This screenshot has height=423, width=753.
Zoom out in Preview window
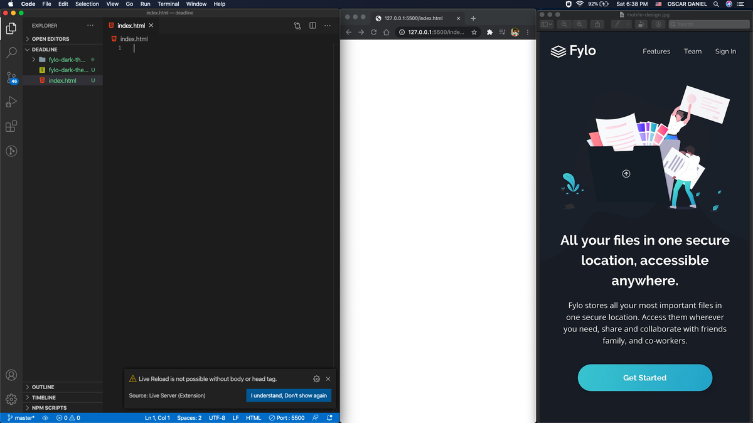click(x=565, y=24)
